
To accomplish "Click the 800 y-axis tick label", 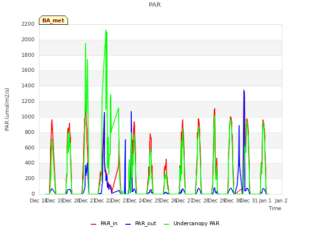I will point(30,132).
